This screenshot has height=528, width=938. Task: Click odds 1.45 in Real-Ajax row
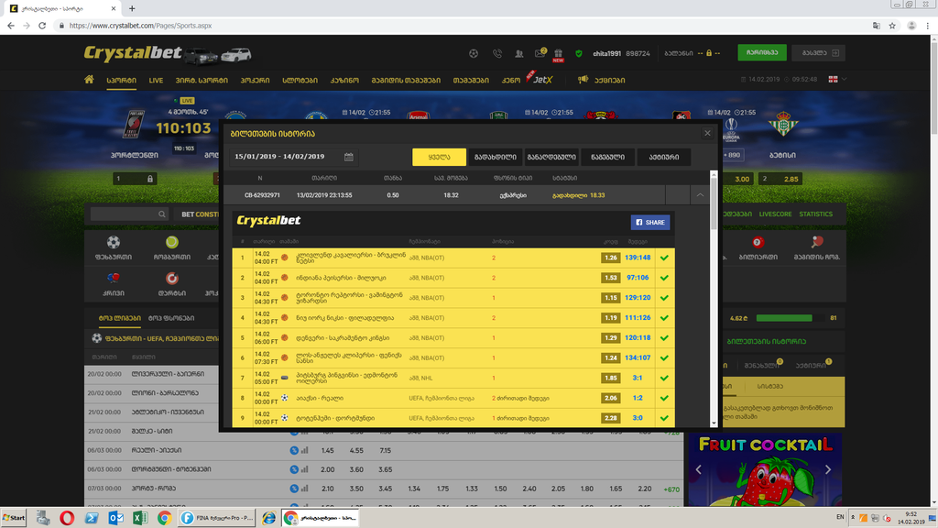coord(327,450)
